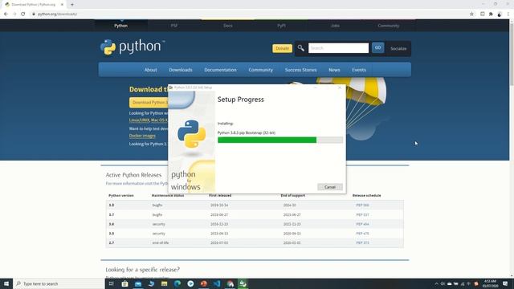The image size is (514, 289).
Task: Open the News menu in blue navigation
Action: tap(334, 70)
